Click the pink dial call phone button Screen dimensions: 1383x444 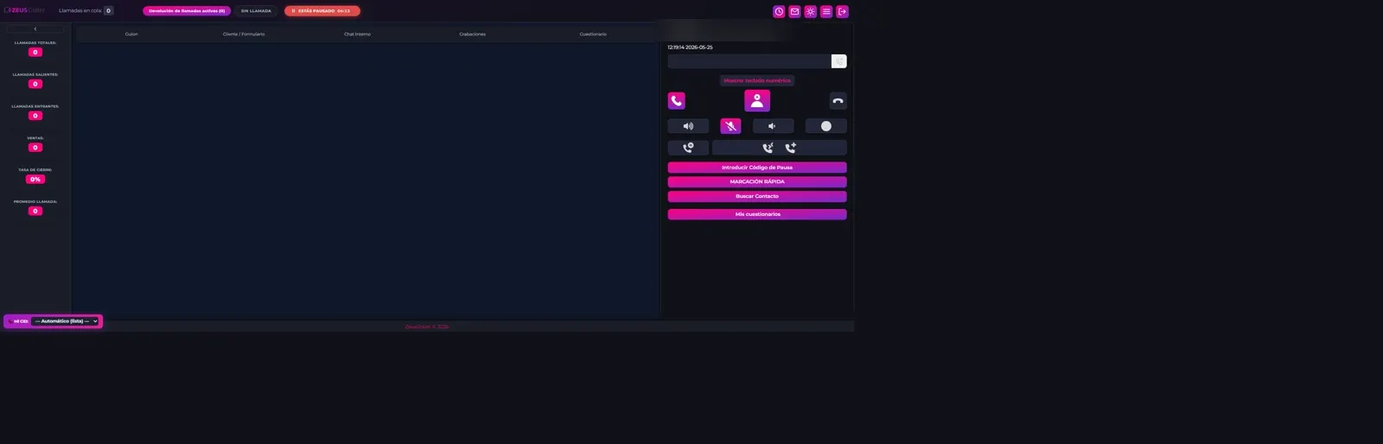[677, 101]
